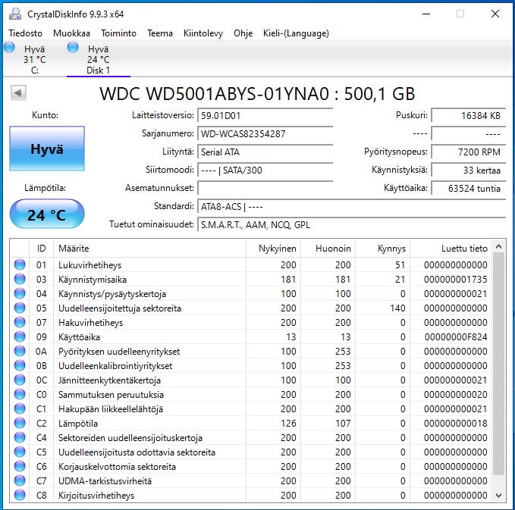Viewport: 515px width, 510px height.
Task: Click the Liityntä field Serial ATA
Action: pos(265,152)
